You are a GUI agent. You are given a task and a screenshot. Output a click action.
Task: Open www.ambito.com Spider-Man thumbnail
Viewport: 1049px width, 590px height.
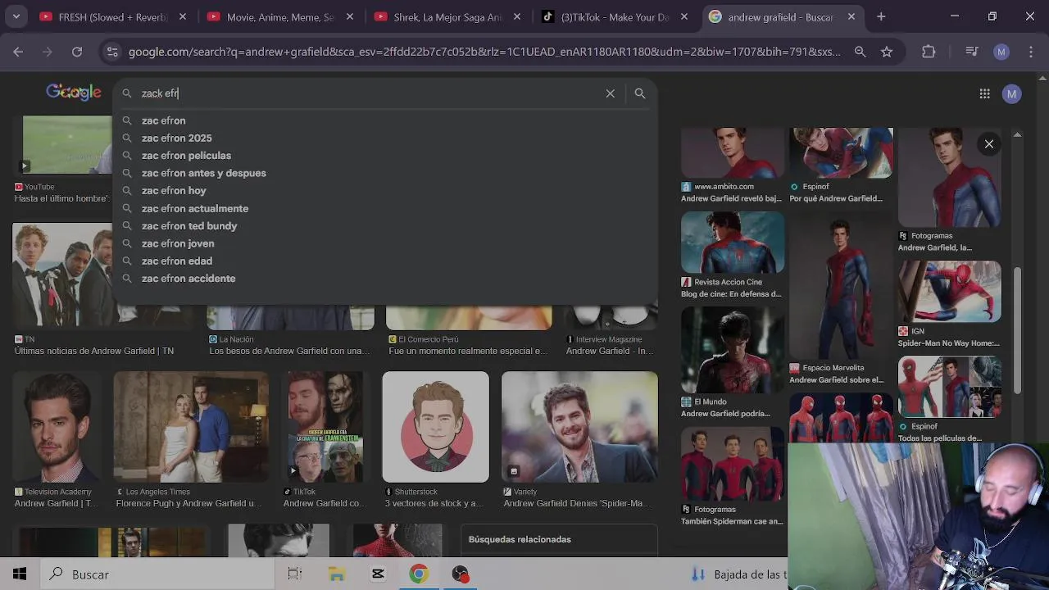[x=733, y=153]
